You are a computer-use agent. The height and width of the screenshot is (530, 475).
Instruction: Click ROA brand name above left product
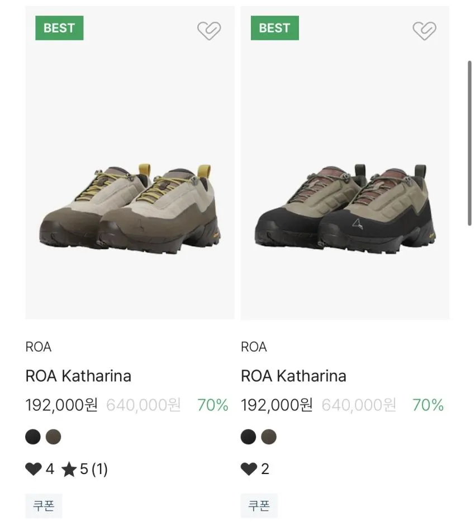tap(39, 347)
